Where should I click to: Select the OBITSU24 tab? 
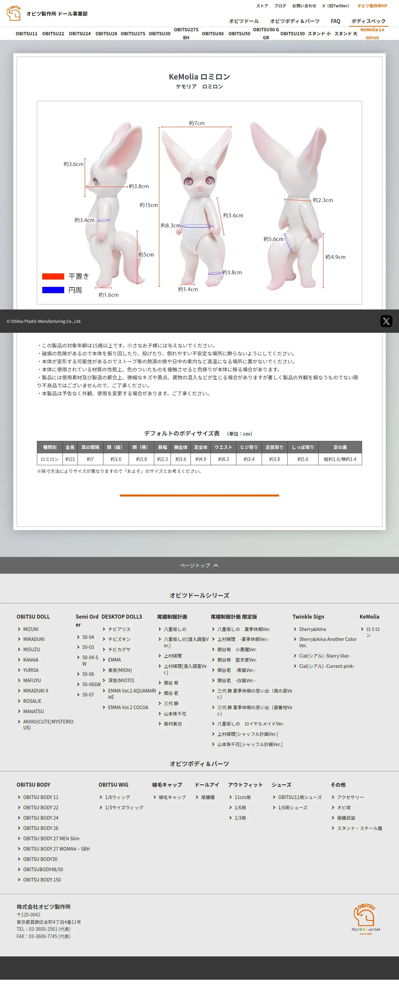click(80, 34)
